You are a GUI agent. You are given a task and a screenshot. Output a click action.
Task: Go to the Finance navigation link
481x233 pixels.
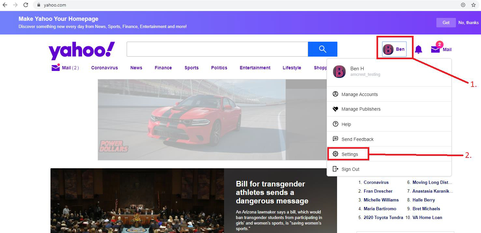coord(163,68)
